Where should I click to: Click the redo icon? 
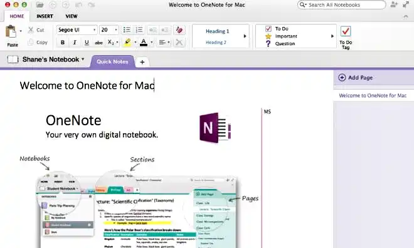point(91,5)
